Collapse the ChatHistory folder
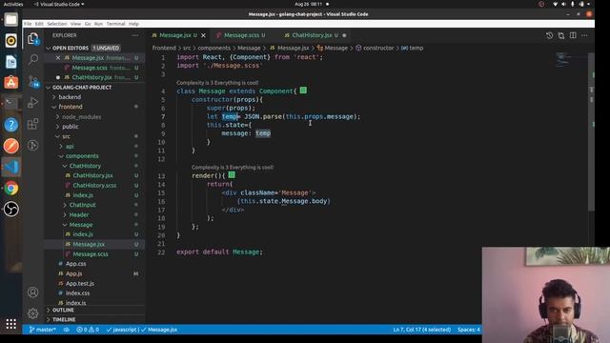Screen dimensions: 610x343 pyautogui.click(x=85, y=166)
